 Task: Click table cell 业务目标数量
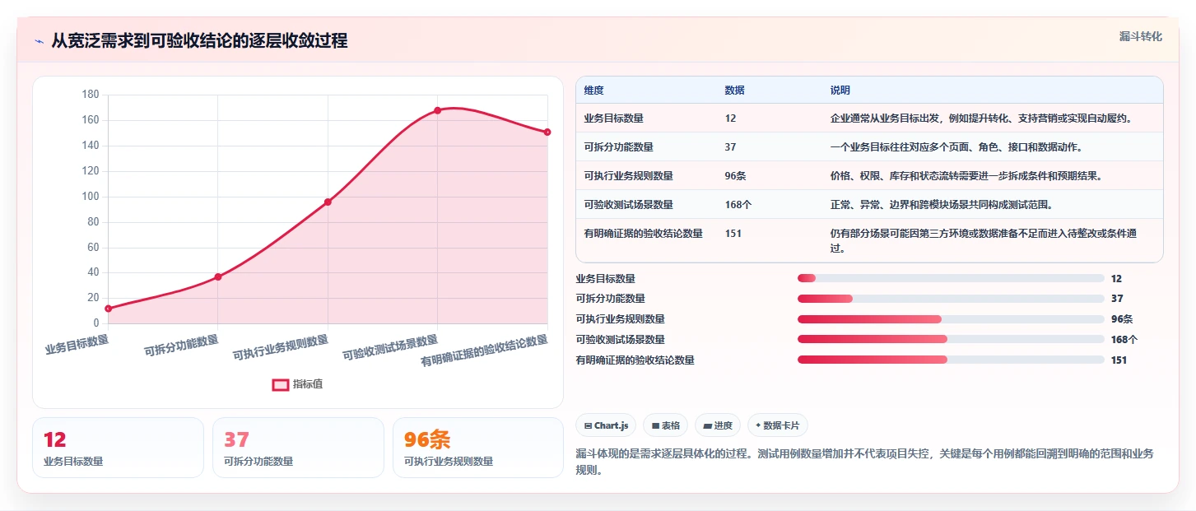613,118
